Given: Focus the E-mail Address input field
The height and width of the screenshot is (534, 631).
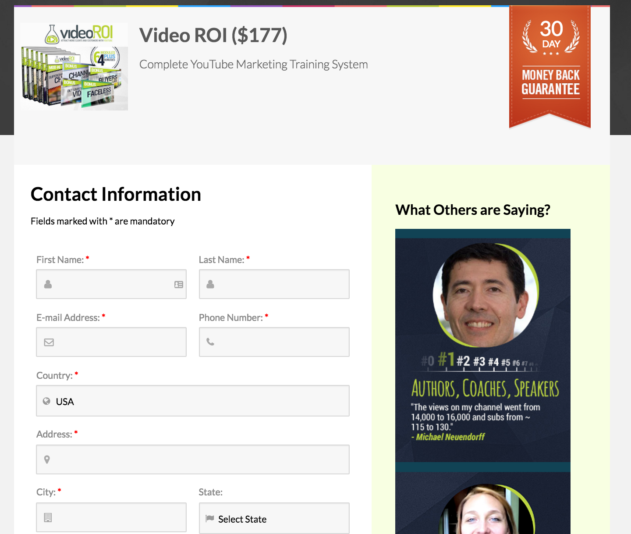Looking at the screenshot, I should pos(111,342).
